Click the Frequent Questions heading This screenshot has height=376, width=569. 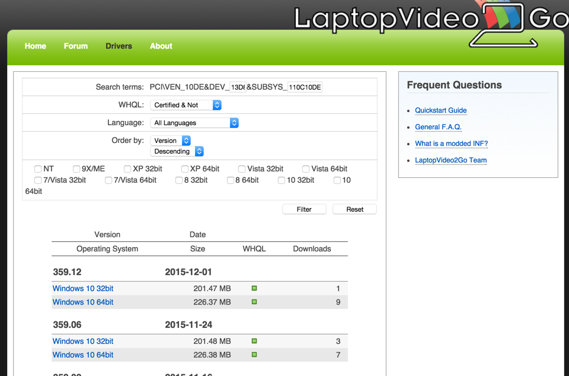pos(455,85)
